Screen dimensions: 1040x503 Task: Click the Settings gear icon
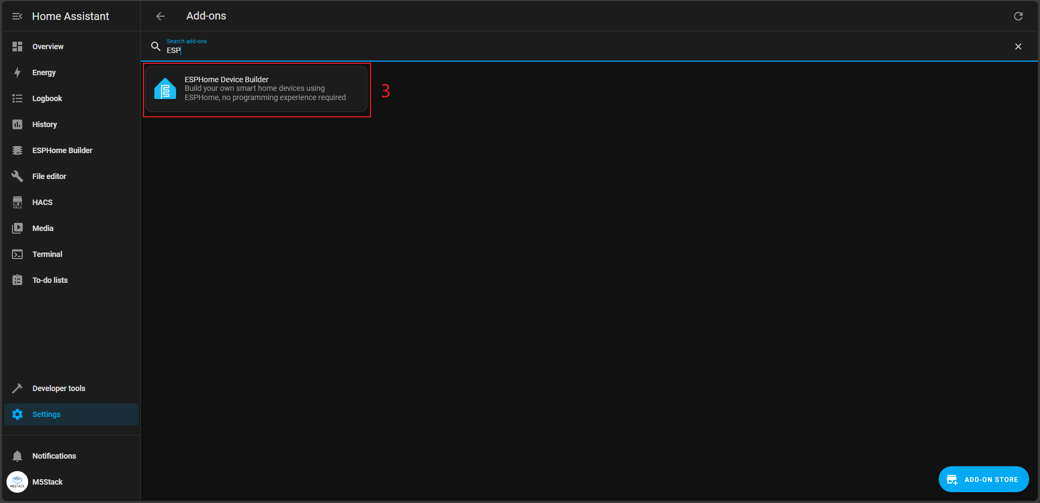coord(17,414)
